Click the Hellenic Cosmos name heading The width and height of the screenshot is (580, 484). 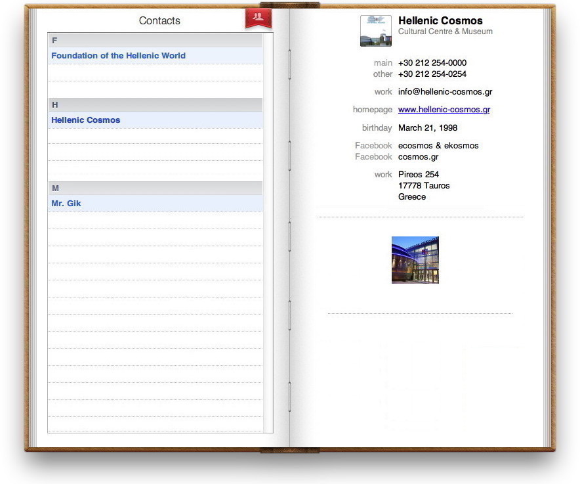[x=440, y=20]
